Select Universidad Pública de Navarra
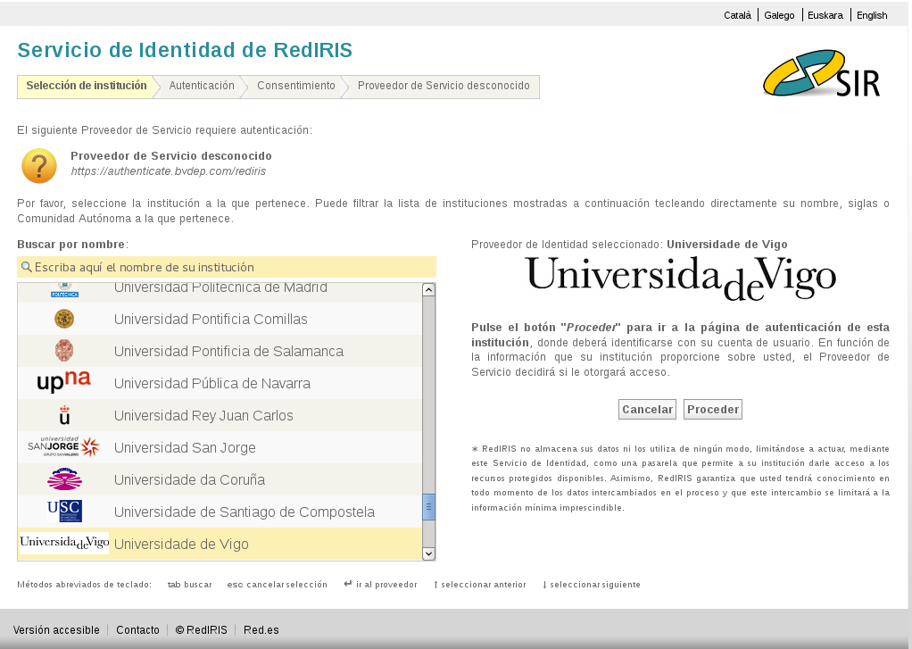Viewport: 912px width, 649px height. [220, 383]
